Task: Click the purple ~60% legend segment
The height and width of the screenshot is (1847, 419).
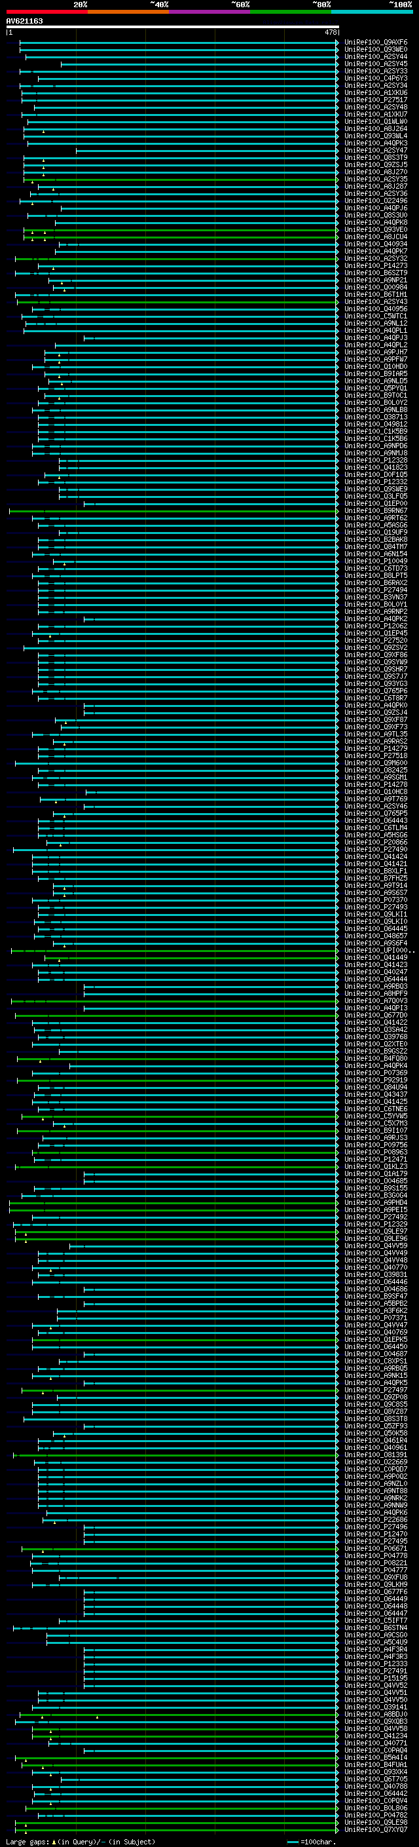Action: (x=210, y=12)
